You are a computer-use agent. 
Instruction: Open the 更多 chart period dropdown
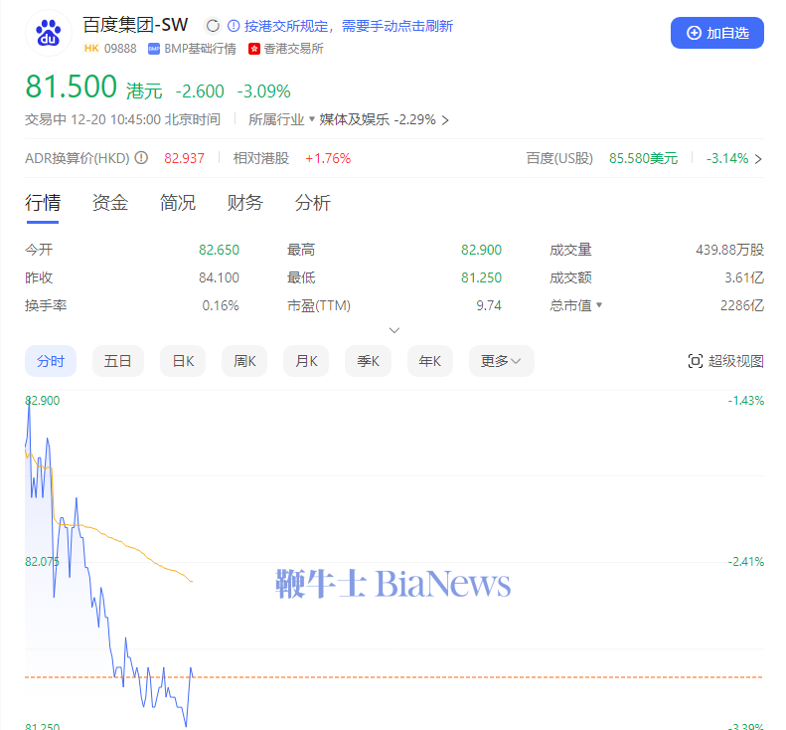(x=501, y=361)
